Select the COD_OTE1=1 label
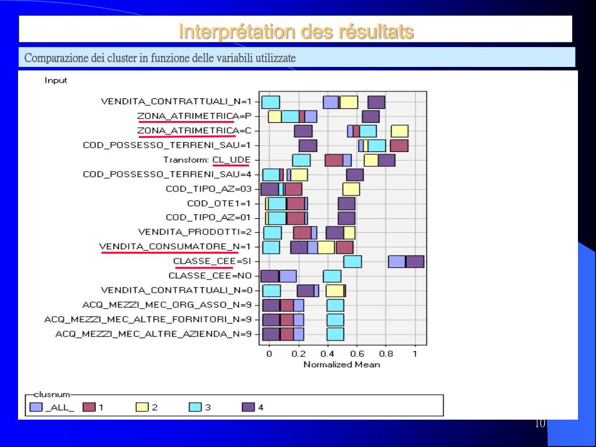The height and width of the screenshot is (447, 596). (219, 203)
